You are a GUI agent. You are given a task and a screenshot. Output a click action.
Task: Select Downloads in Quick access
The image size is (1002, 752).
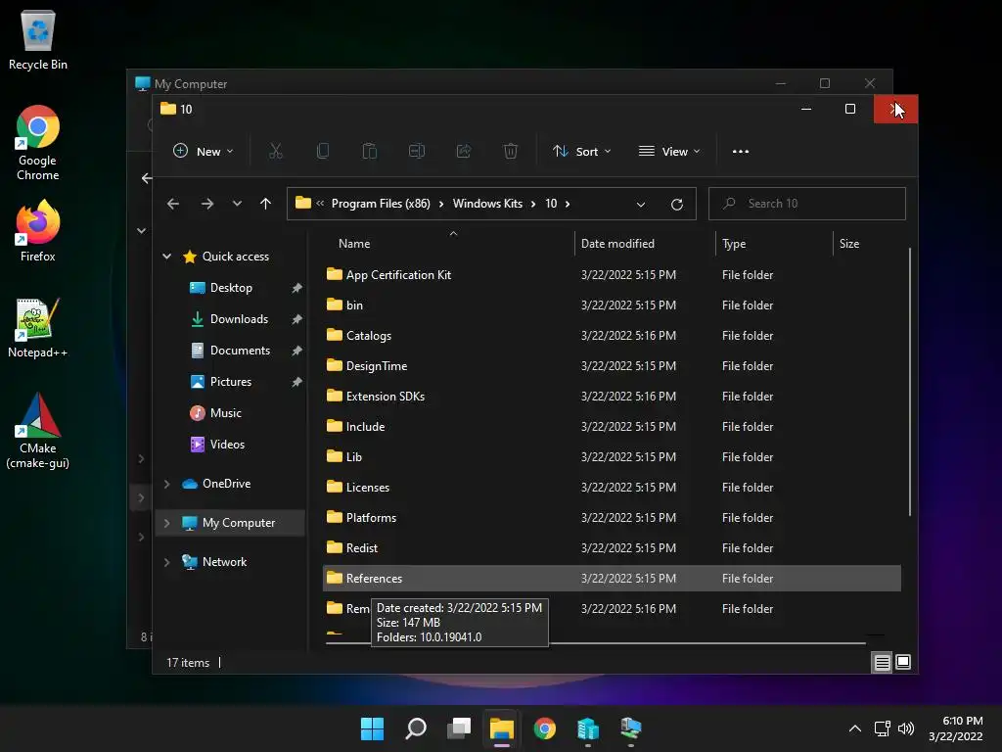click(239, 319)
